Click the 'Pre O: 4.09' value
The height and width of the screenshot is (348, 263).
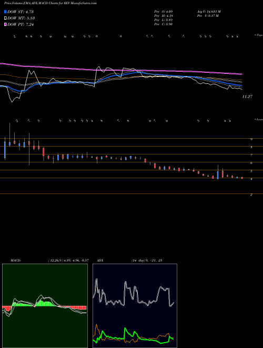click(164, 11)
